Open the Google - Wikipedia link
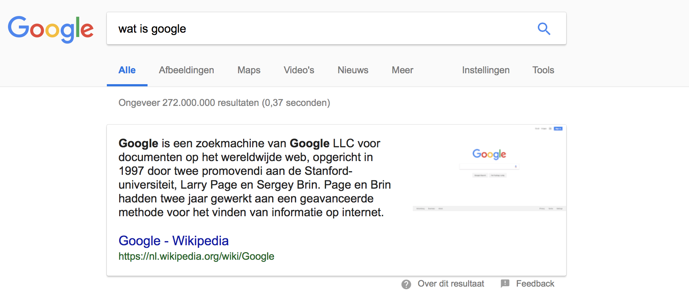 174,241
